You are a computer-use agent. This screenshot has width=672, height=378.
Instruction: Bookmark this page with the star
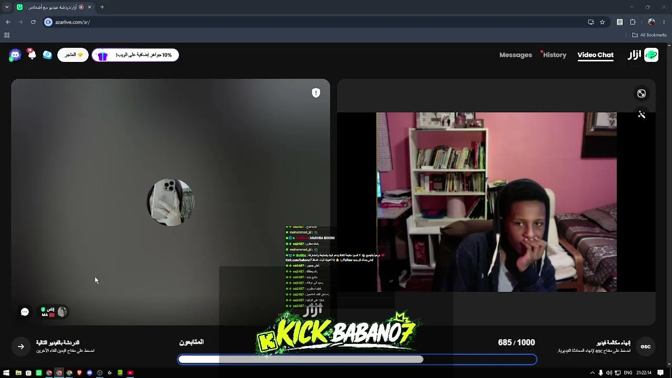tap(602, 22)
